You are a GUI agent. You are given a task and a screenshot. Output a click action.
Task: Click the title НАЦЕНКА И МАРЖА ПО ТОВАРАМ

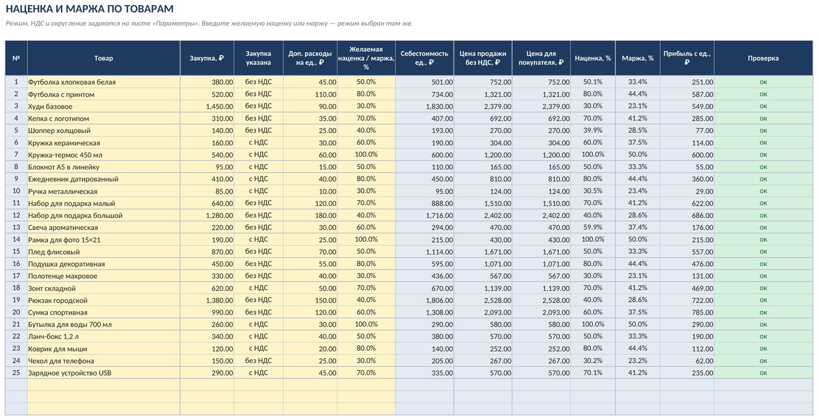(x=89, y=9)
